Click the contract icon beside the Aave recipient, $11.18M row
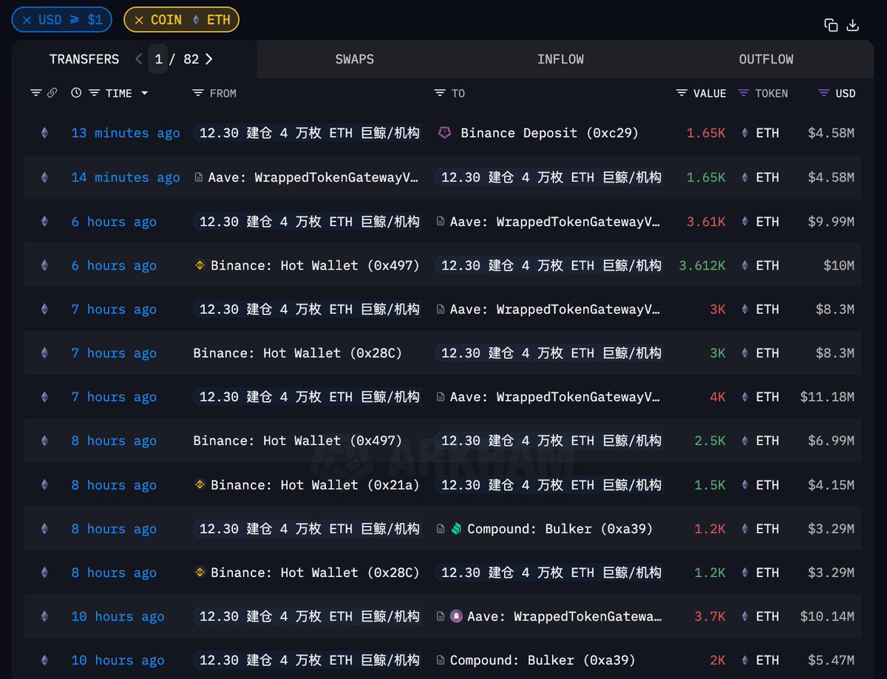Image resolution: width=887 pixels, height=679 pixels. pyautogui.click(x=441, y=397)
